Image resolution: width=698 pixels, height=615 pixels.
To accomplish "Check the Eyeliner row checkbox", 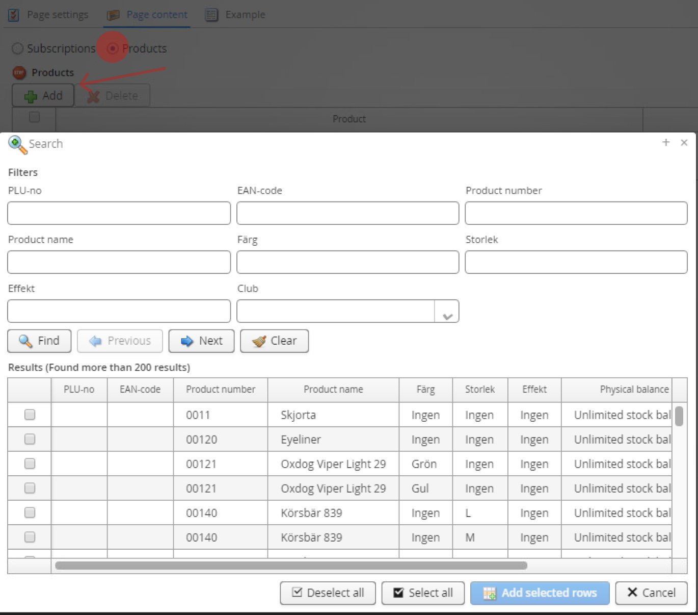I will coord(30,439).
